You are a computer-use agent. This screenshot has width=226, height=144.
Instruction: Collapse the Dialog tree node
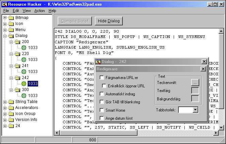[5, 36]
